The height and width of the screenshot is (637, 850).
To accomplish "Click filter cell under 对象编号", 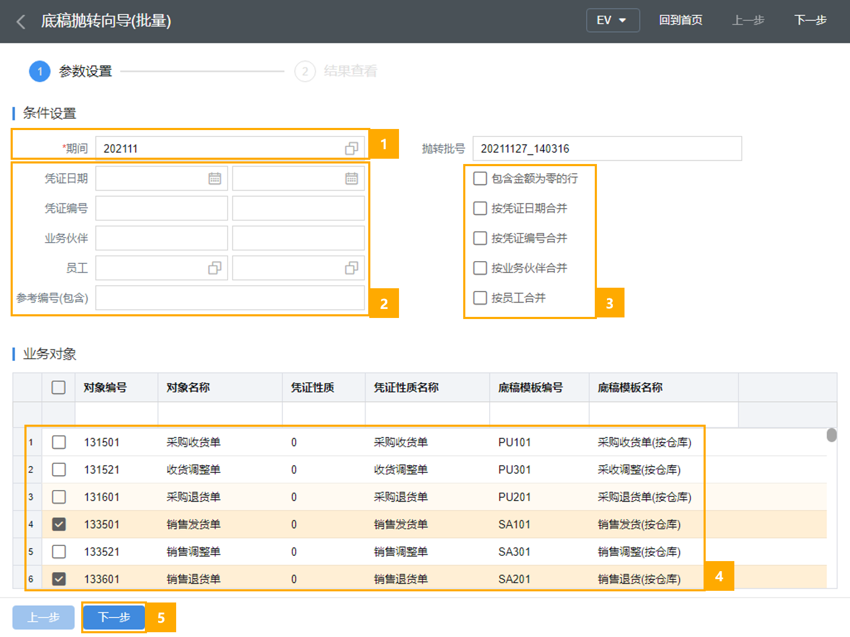I will coord(117,414).
